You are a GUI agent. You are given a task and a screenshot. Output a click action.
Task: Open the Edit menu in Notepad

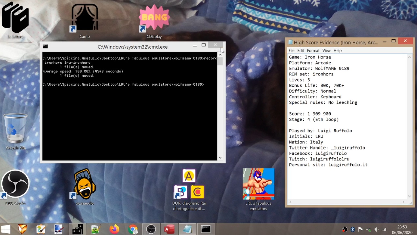pos(300,51)
